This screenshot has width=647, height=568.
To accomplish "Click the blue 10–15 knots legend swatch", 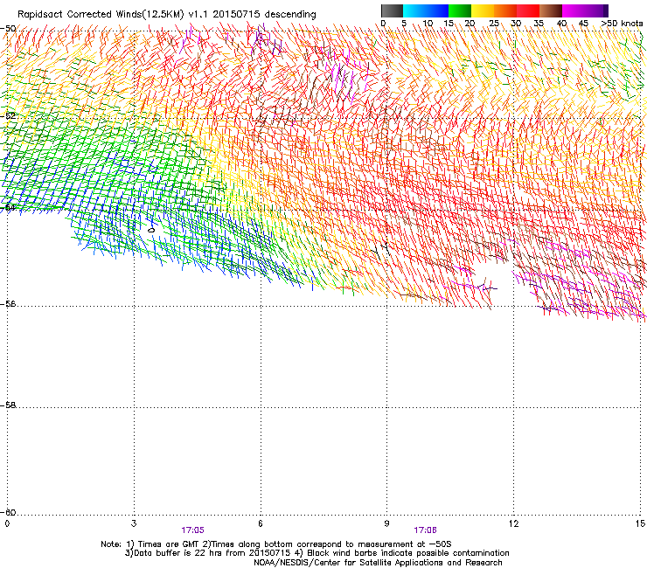I will coord(437,10).
